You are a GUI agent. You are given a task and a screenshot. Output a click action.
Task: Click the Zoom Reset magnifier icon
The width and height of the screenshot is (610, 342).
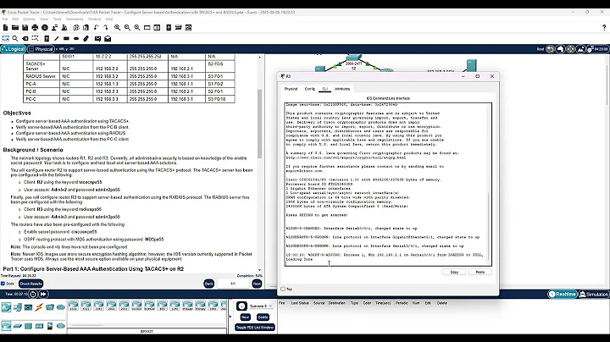pyautogui.click(x=127, y=28)
